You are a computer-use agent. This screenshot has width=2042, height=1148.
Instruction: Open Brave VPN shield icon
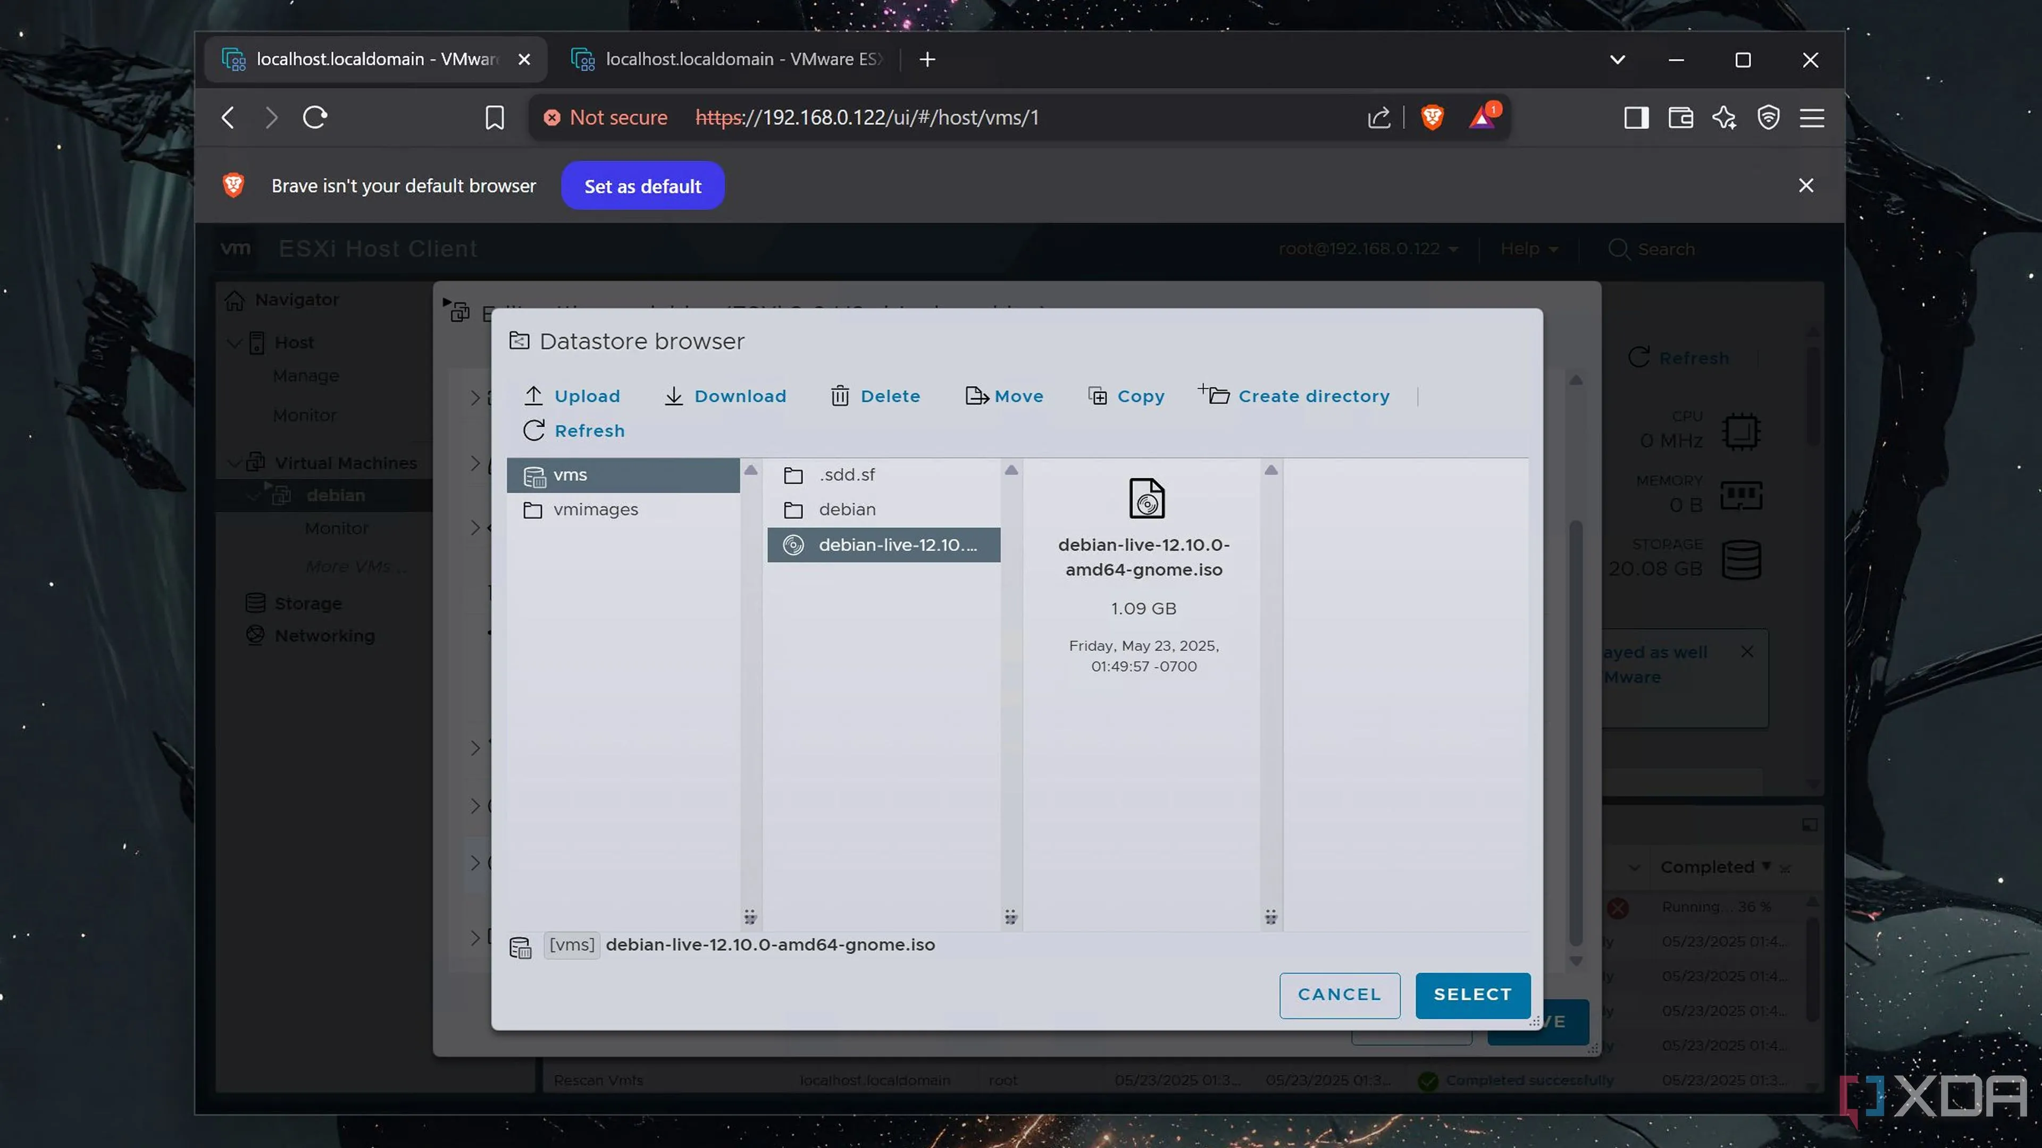tap(1769, 118)
